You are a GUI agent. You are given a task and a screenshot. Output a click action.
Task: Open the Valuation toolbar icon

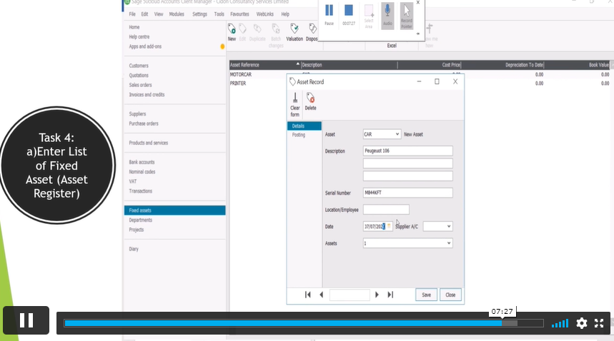294,32
